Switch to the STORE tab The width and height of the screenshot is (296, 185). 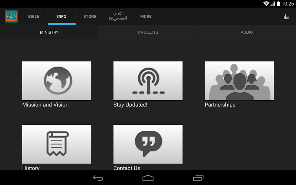pos(90,17)
